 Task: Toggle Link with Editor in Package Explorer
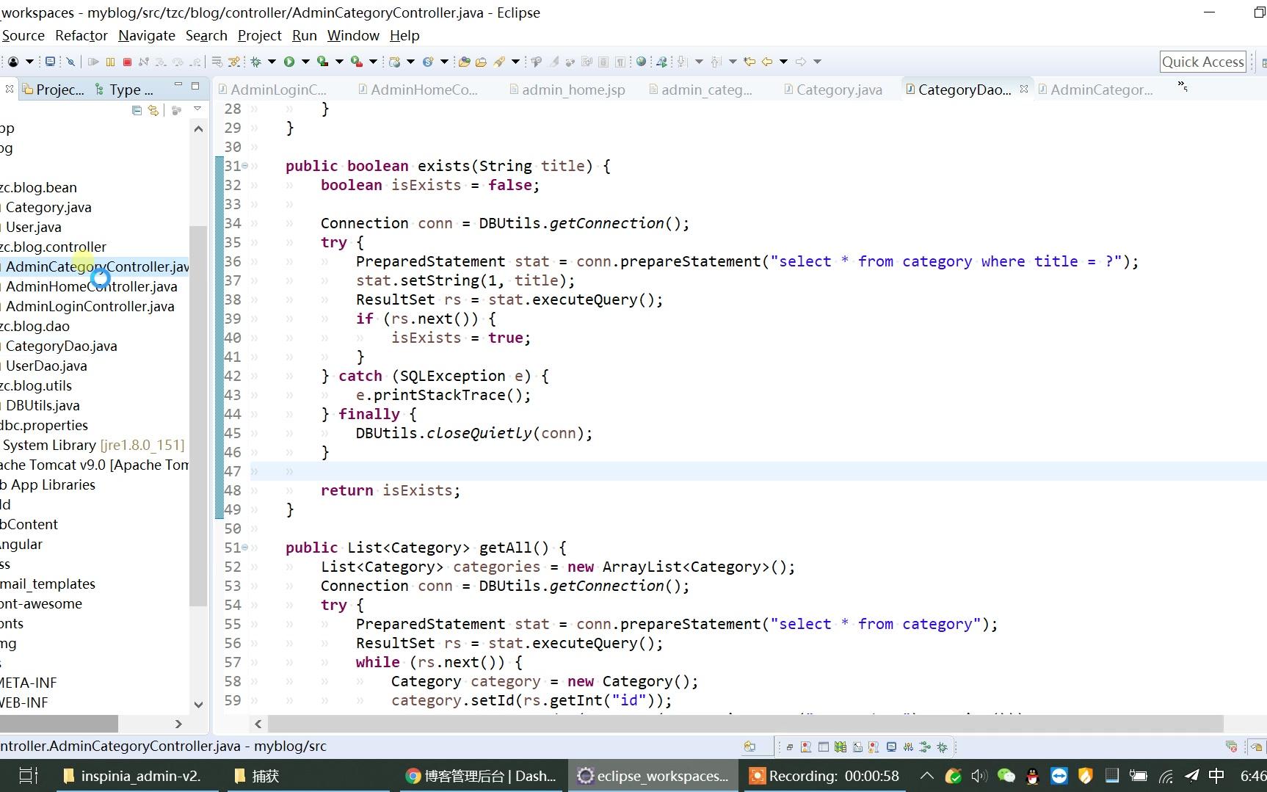click(153, 110)
